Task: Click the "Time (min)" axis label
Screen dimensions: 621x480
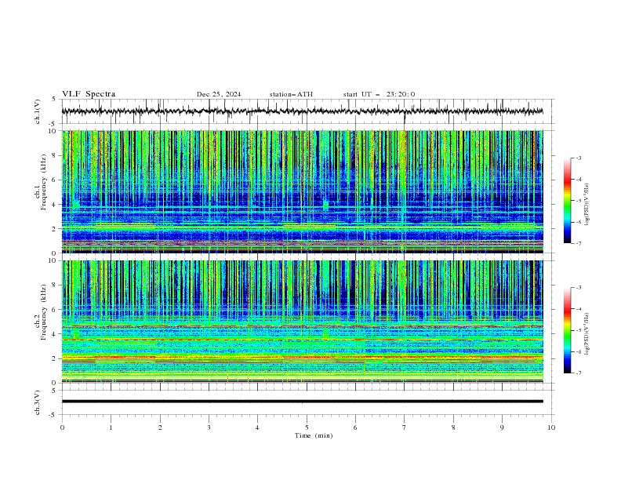Action: tap(314, 435)
